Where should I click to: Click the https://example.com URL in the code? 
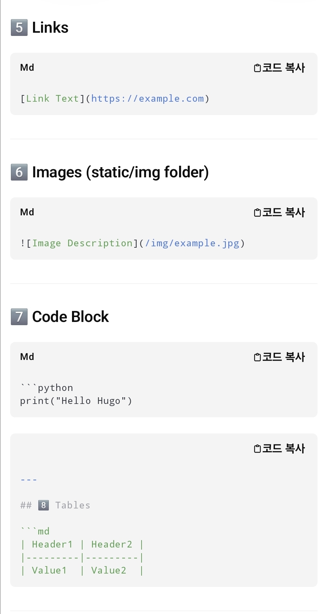click(x=148, y=99)
